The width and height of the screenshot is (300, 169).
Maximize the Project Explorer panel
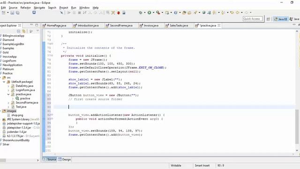pyautogui.click(x=37, y=25)
